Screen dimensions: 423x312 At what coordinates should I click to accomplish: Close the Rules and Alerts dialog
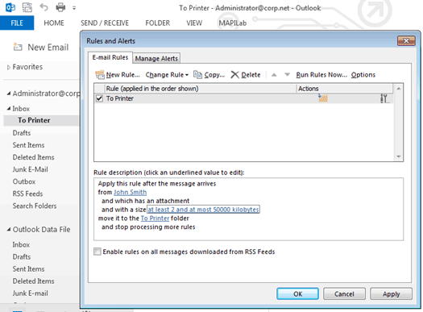coord(406,41)
